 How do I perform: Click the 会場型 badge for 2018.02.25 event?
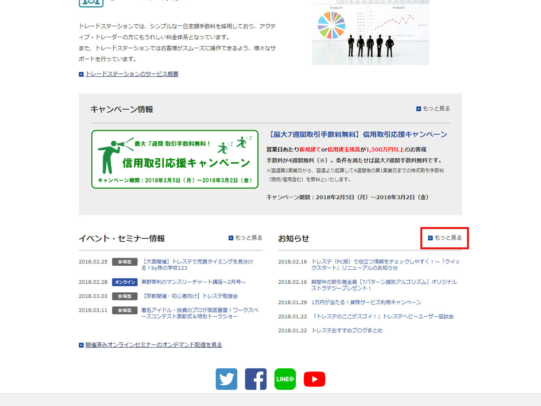point(125,262)
